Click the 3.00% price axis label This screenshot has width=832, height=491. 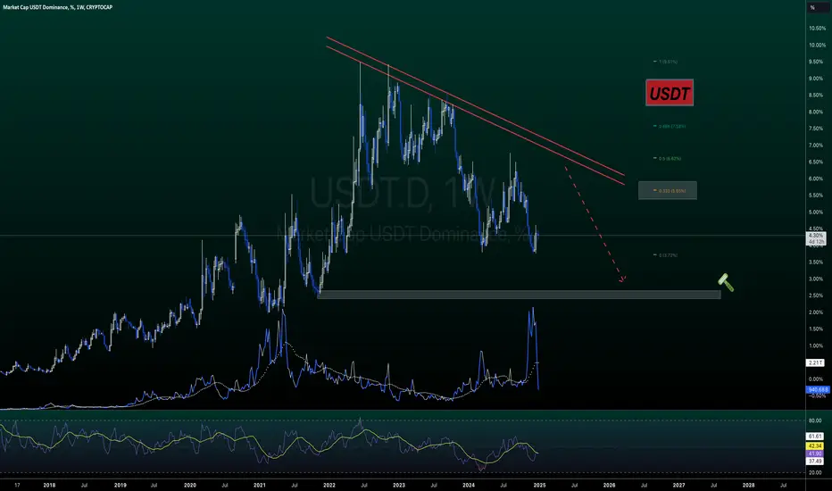pyautogui.click(x=816, y=279)
